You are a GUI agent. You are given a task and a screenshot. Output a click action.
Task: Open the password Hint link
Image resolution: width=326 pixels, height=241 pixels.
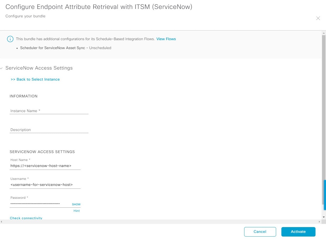[77, 211]
